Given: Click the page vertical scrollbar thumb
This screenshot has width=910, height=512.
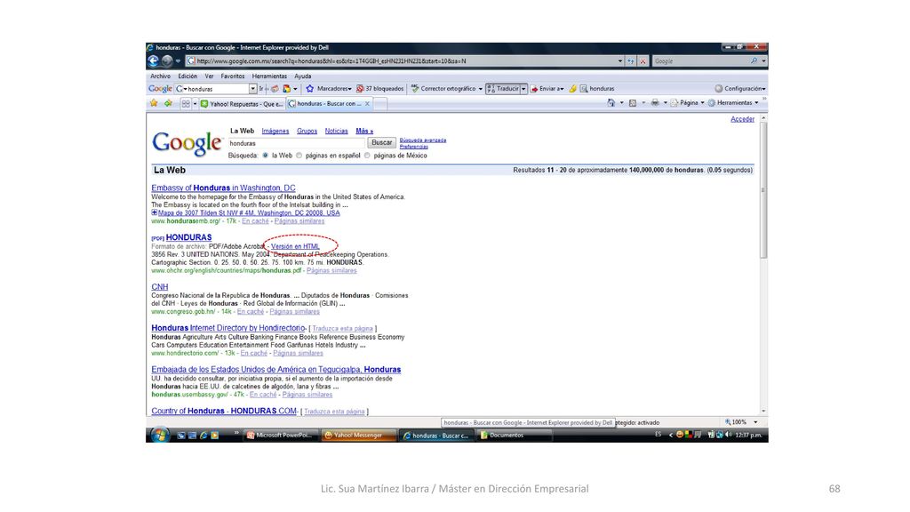Looking at the screenshot, I should pos(763,190).
